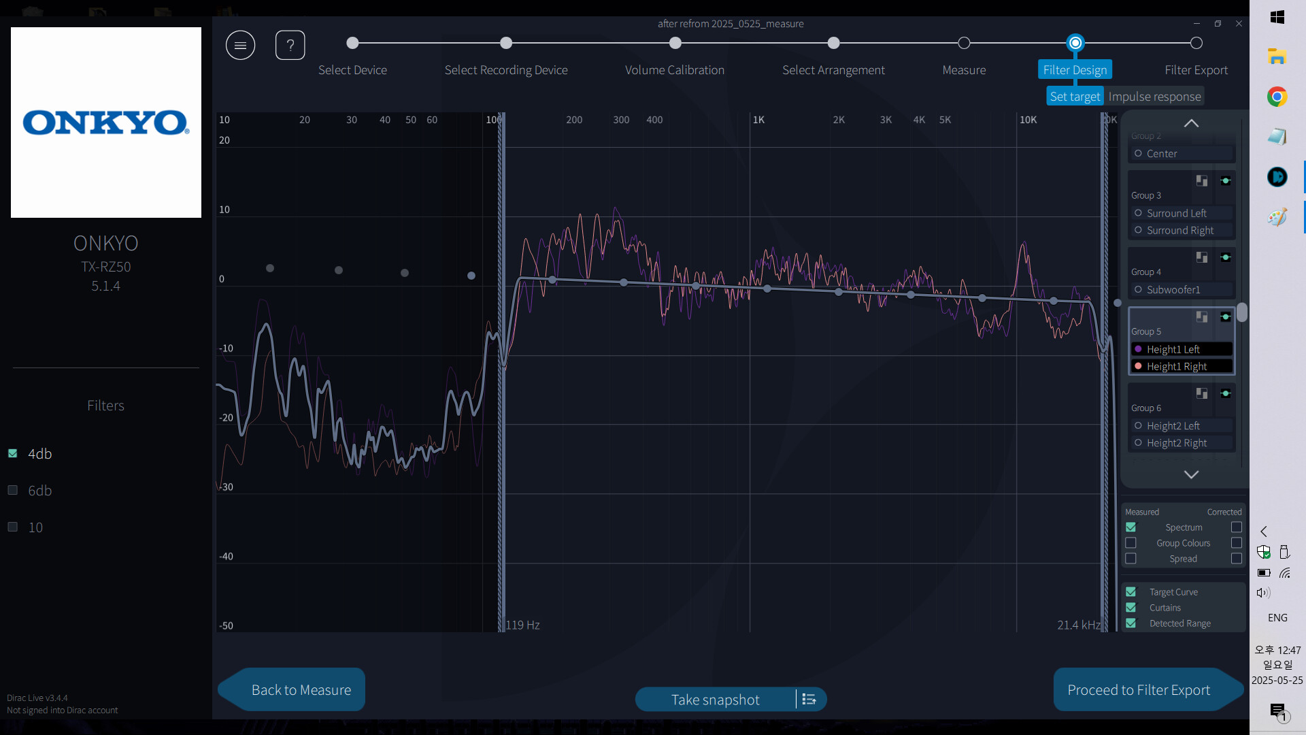The image size is (1306, 735).
Task: Click the speaker group list scrollbar handle
Action: (1242, 312)
